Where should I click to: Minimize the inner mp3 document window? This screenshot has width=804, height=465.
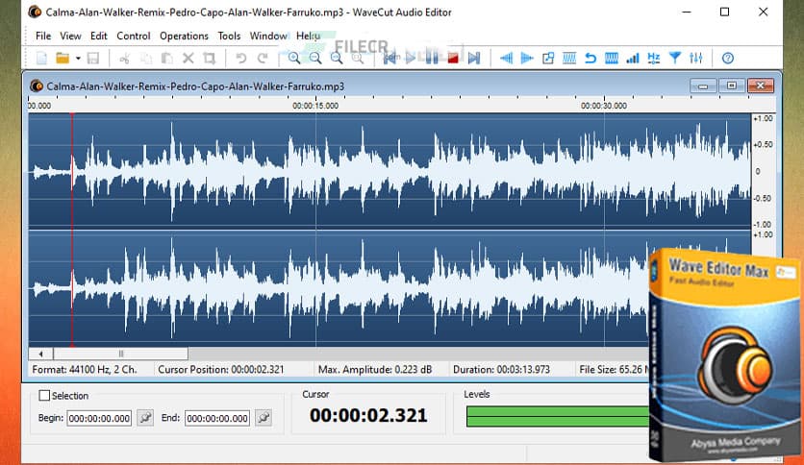(x=703, y=86)
